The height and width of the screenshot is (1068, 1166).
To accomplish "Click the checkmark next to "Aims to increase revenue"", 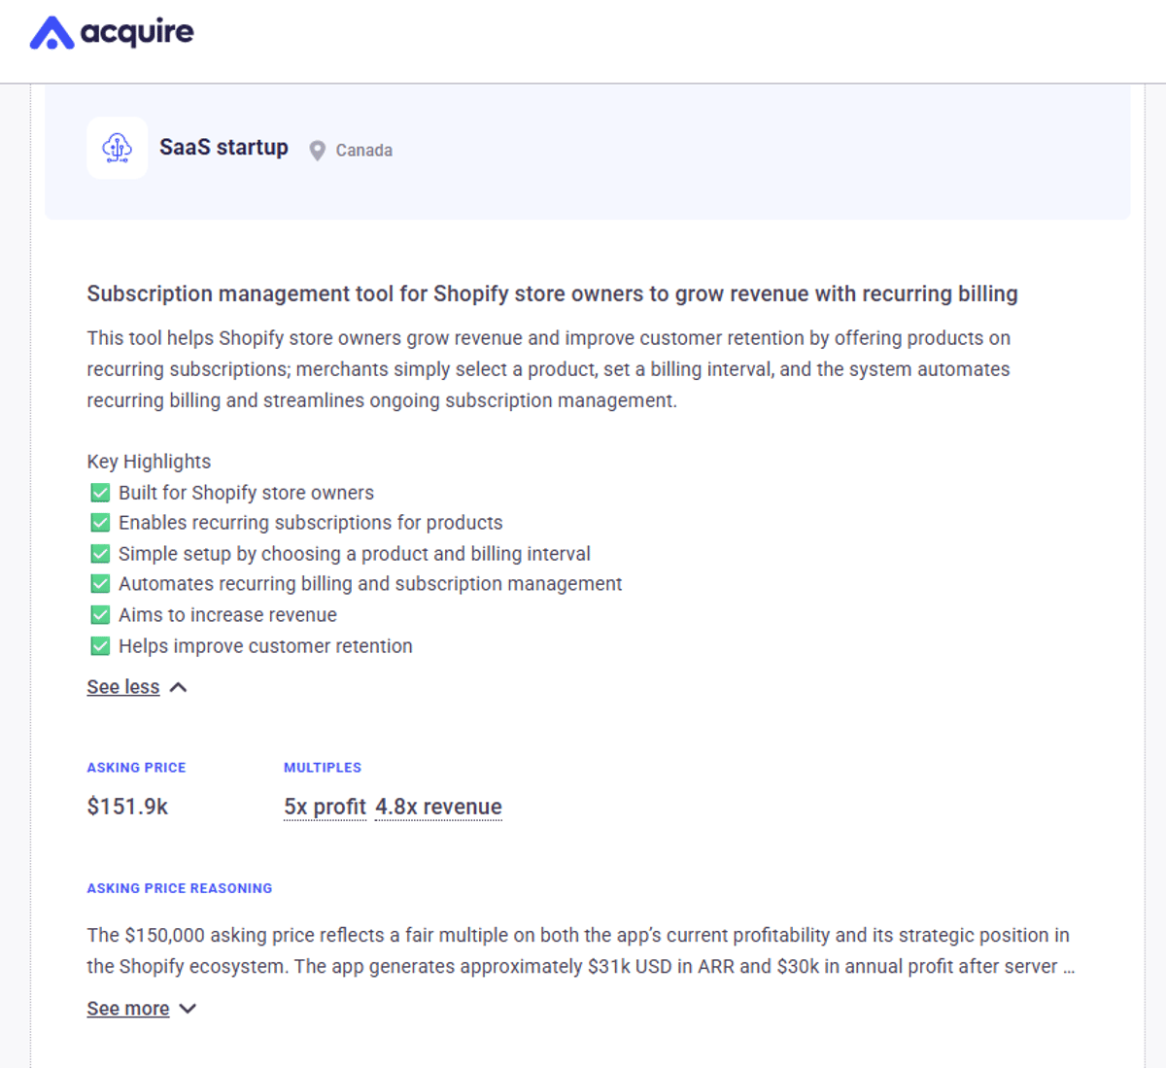I will pos(100,614).
